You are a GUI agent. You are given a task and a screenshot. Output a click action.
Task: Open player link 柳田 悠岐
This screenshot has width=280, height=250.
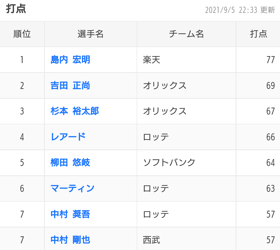(x=70, y=163)
